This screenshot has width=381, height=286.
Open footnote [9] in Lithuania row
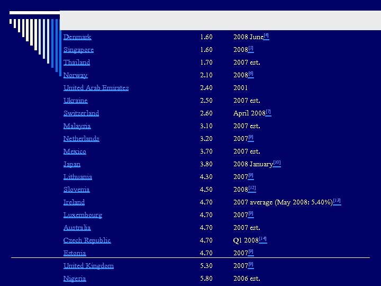pos(251,176)
